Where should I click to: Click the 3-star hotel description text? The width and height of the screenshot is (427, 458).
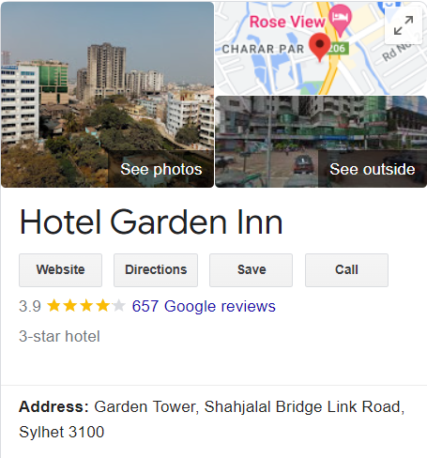pyautogui.click(x=59, y=336)
